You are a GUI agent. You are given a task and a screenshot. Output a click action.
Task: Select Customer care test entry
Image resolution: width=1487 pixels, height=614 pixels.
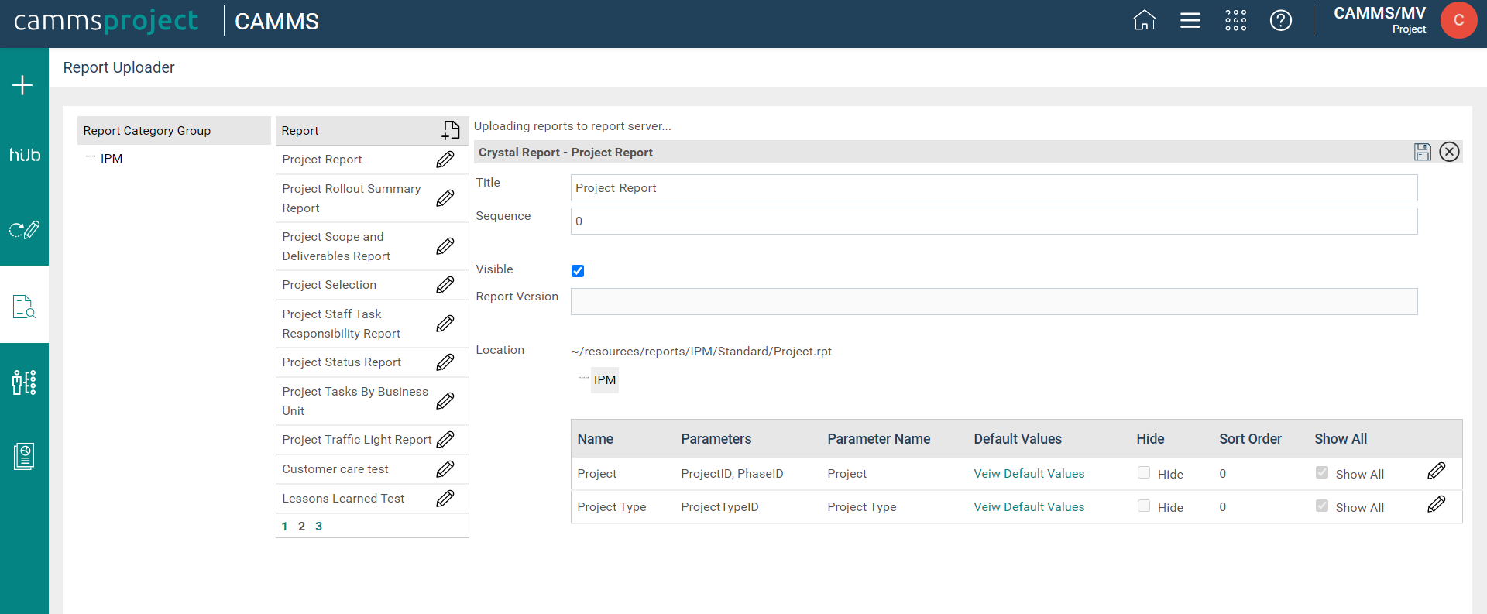[x=335, y=469]
